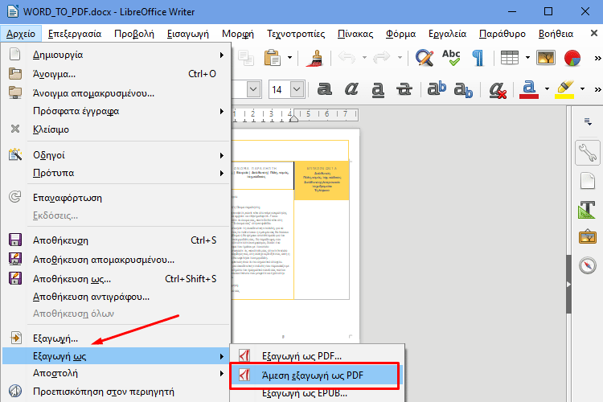The height and width of the screenshot is (402, 603).
Task: Toggle Underline formatting icon
Action: pyautogui.click(x=378, y=89)
